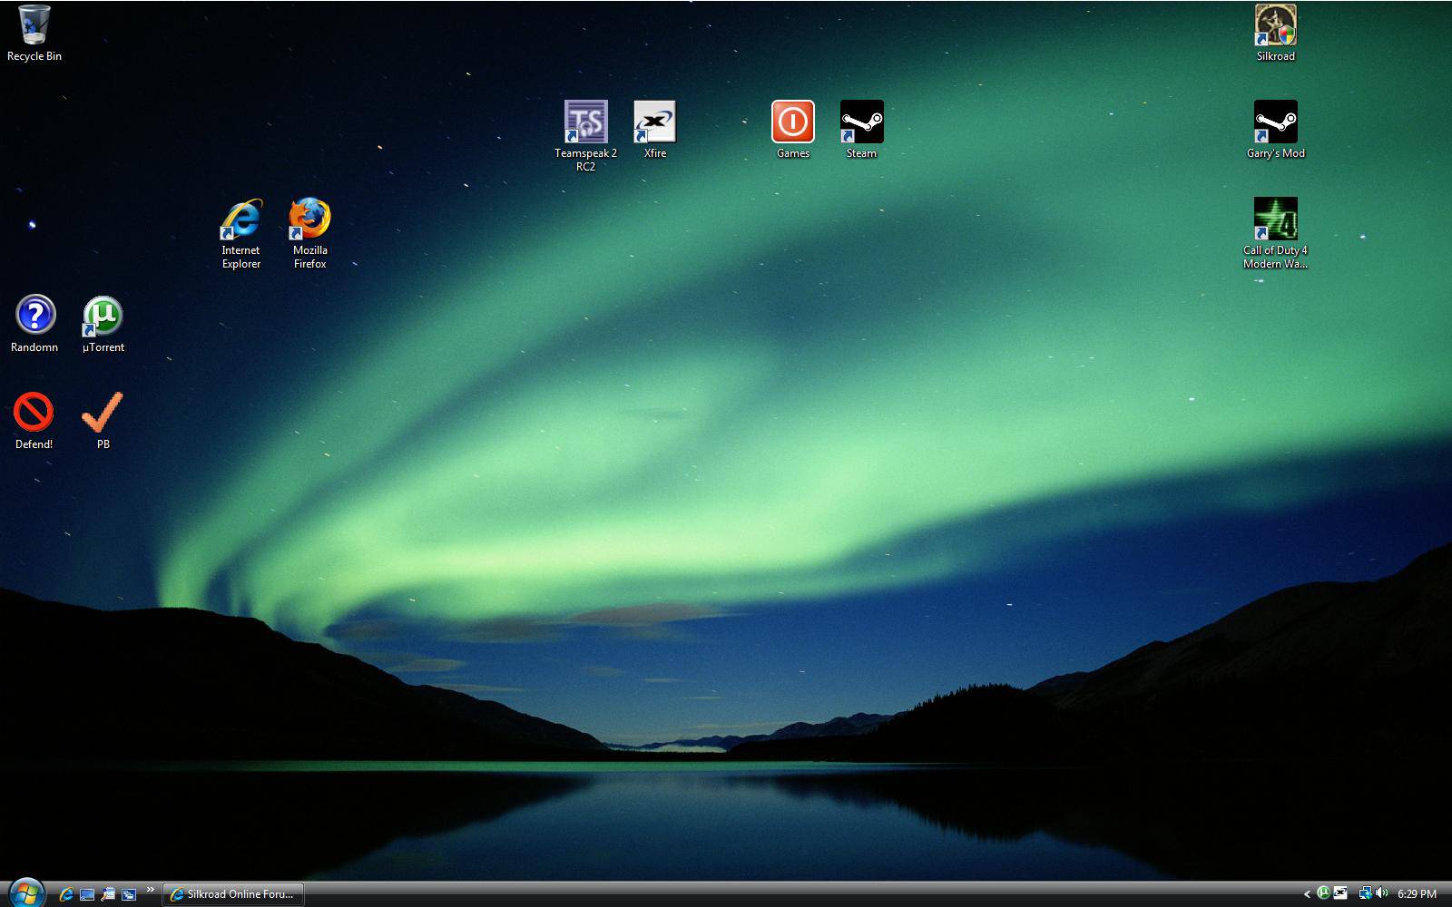
Task: Open the Windows Start menu orb
Action: (x=25, y=892)
